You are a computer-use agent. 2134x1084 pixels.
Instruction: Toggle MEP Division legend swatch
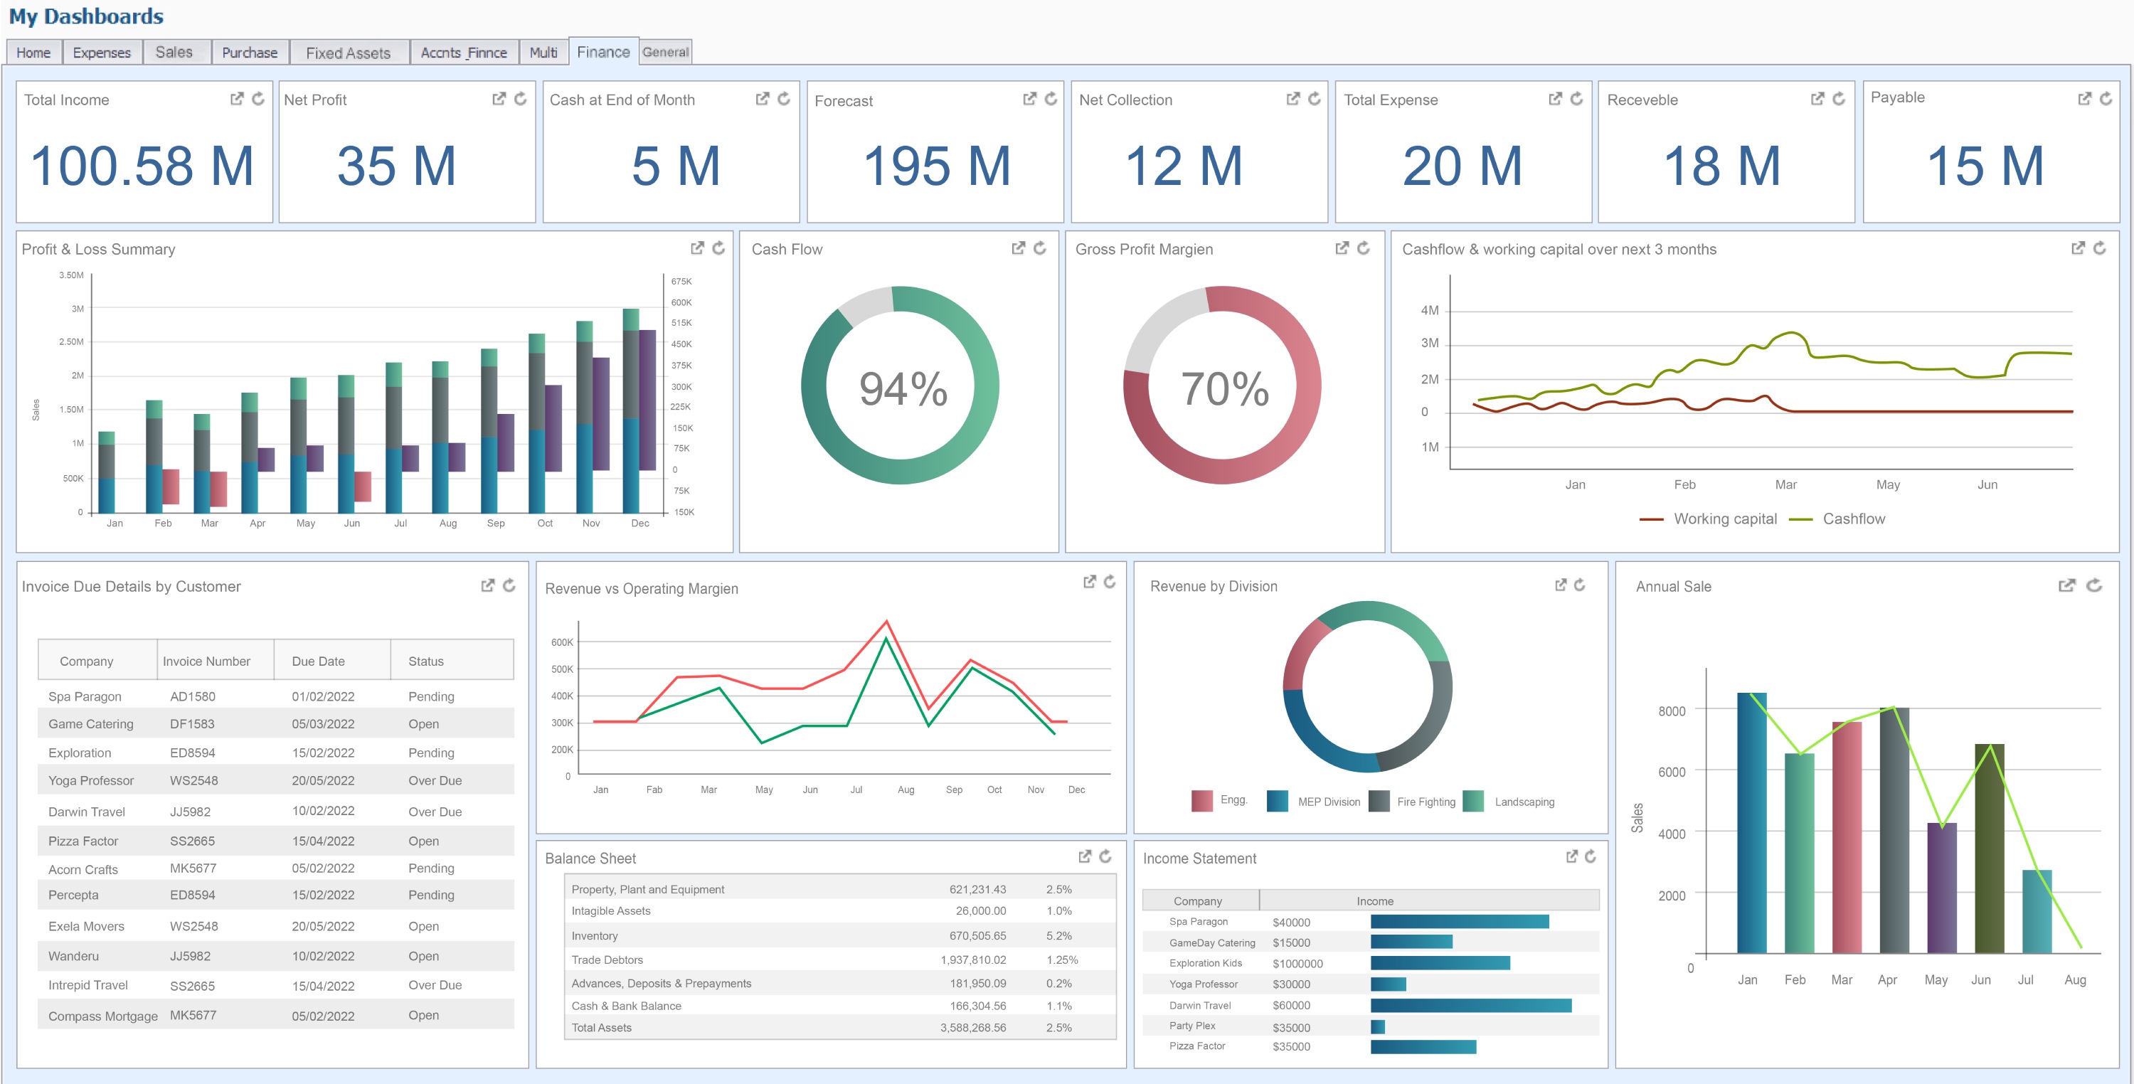(1278, 802)
